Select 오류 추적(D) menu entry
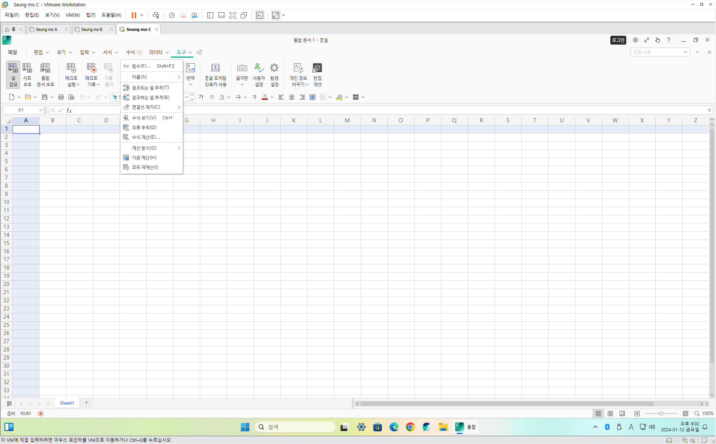716x444 pixels. [x=152, y=128]
